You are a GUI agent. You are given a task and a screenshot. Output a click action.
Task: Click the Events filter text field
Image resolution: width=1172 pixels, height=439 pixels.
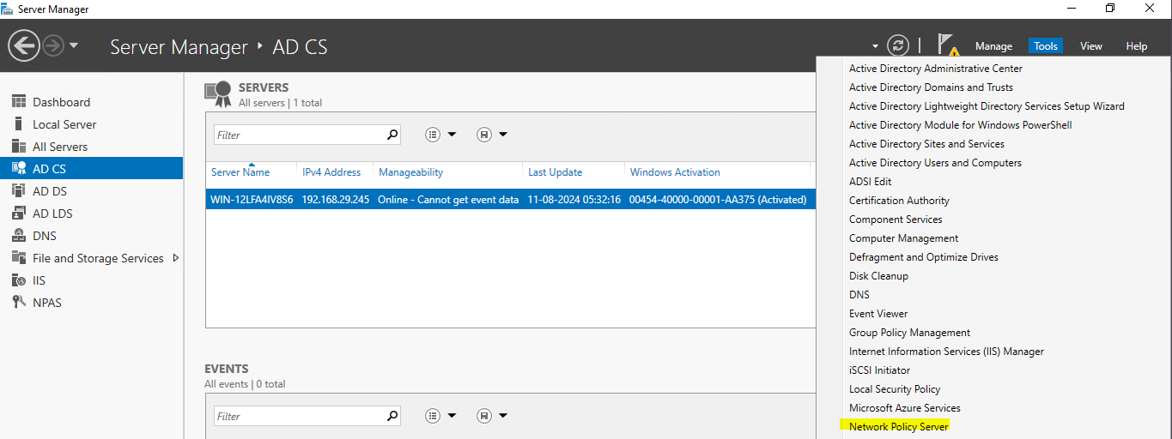click(298, 416)
